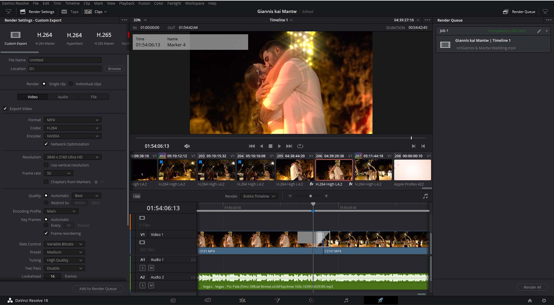Enable Use vertical resolution checkbox
The height and width of the screenshot is (305, 554).
click(x=46, y=165)
